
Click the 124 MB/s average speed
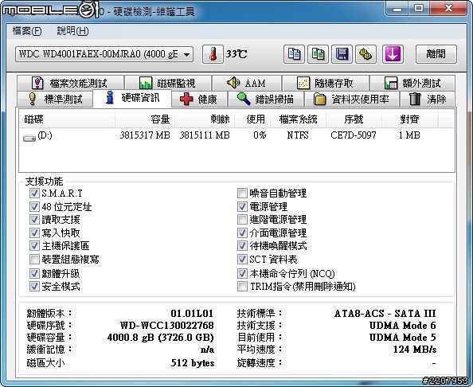pos(415,350)
